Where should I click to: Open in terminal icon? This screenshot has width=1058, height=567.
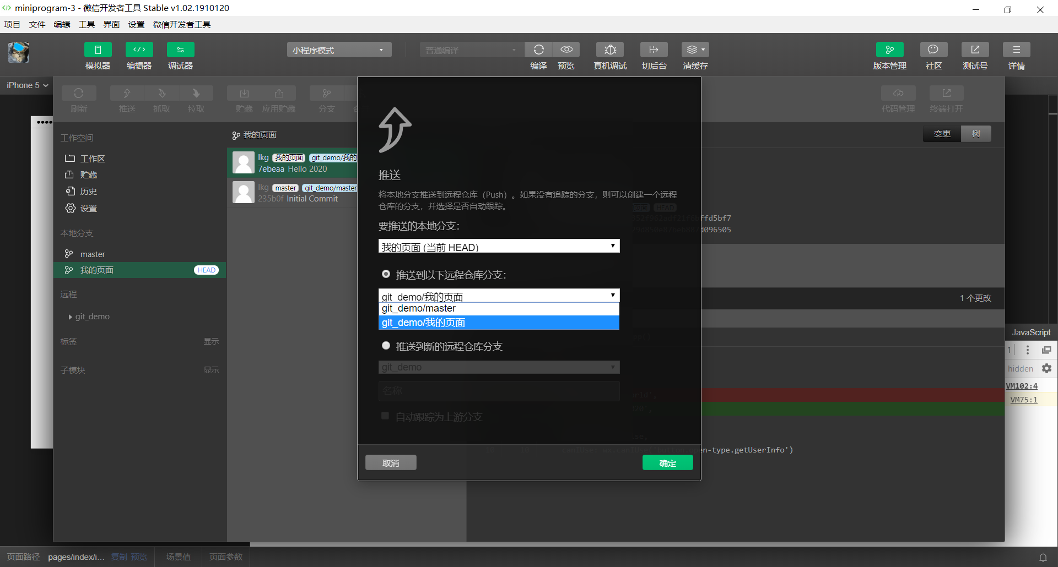coord(947,93)
